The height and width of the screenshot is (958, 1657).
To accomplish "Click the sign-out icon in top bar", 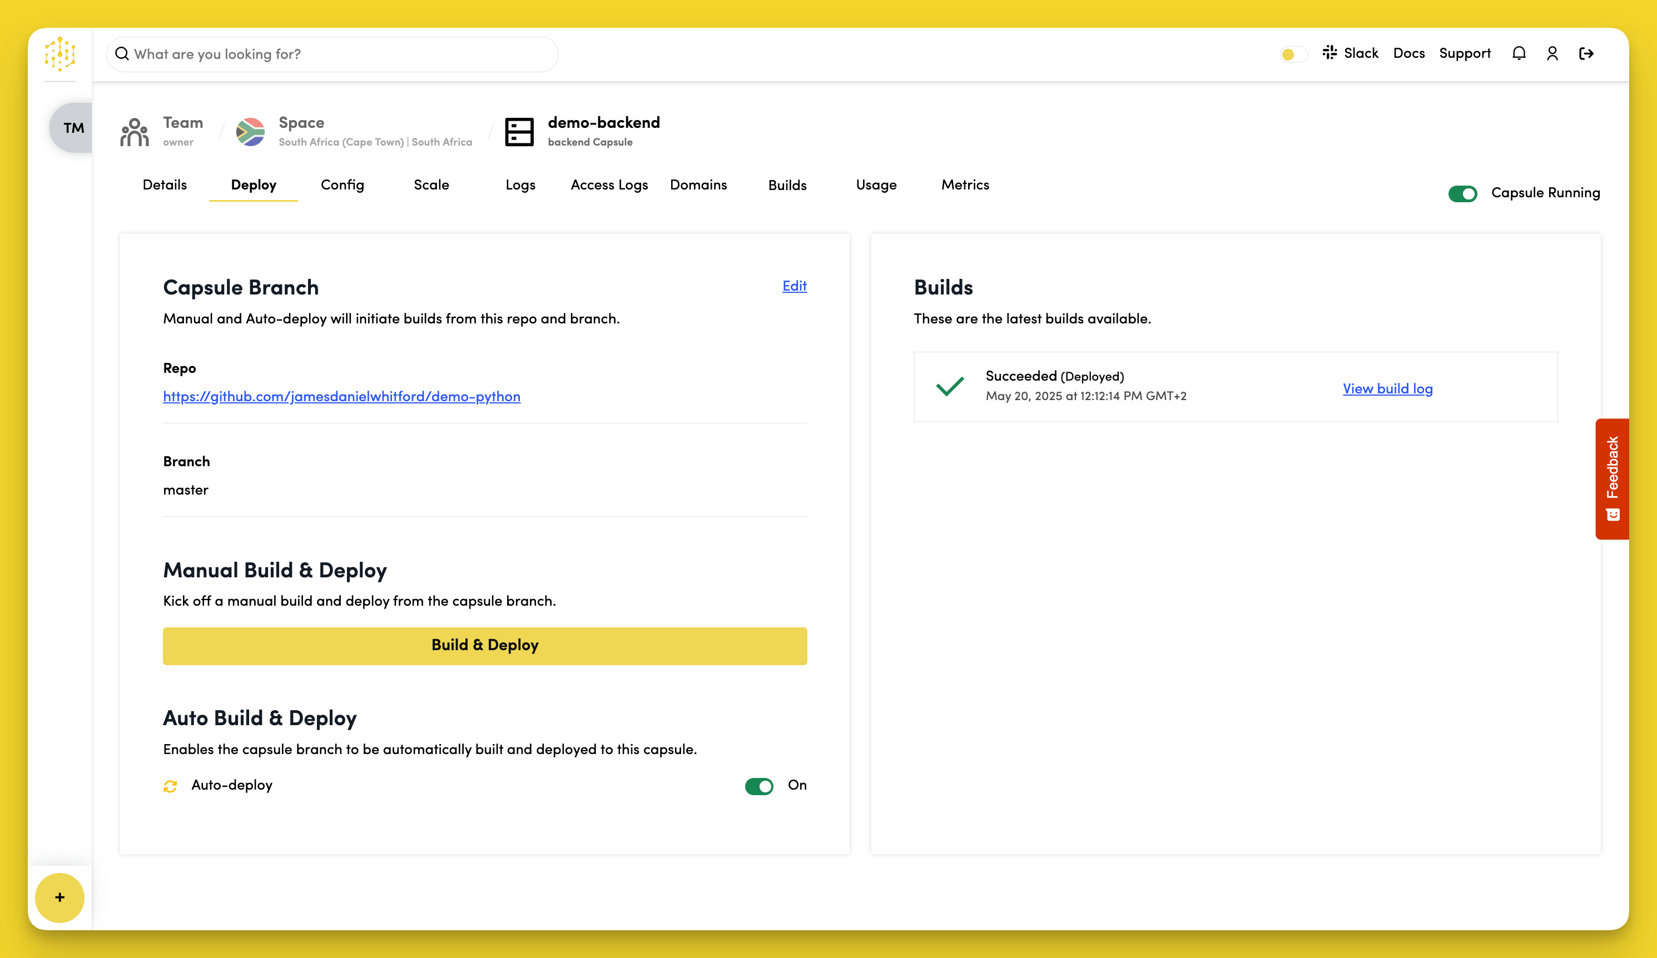I will click(1586, 53).
